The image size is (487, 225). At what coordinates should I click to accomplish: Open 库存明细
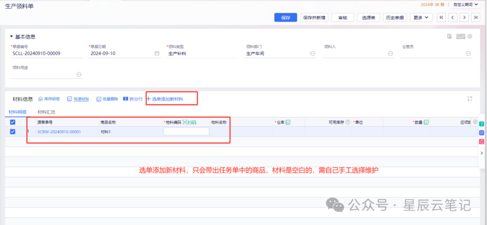pyautogui.click(x=49, y=99)
